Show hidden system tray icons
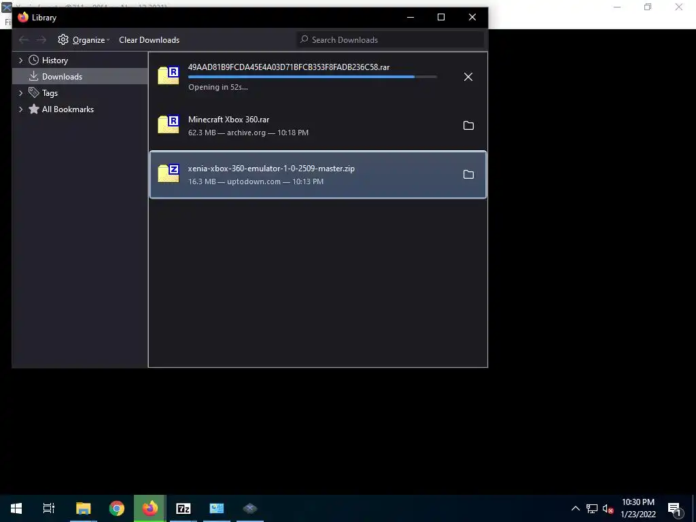696x522 pixels. click(575, 508)
